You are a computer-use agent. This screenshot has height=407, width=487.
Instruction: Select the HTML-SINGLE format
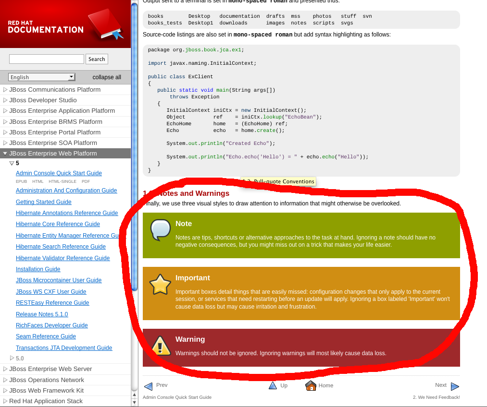62,181
